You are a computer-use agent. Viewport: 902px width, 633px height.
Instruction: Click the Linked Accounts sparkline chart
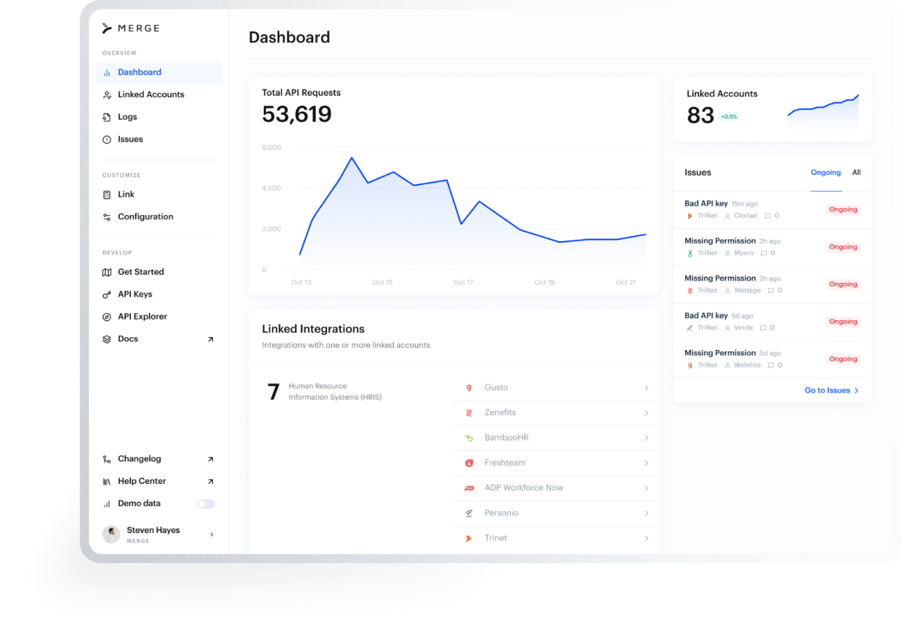(x=823, y=111)
